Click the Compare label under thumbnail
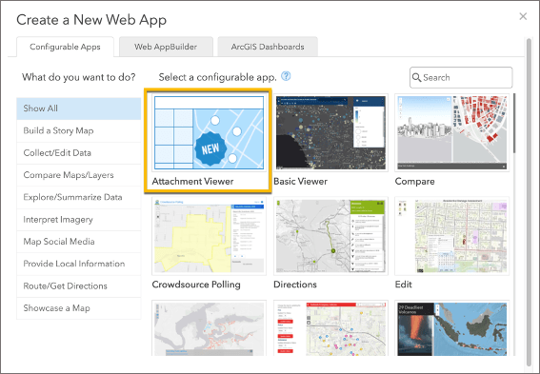The height and width of the screenshot is (374, 540). point(414,182)
